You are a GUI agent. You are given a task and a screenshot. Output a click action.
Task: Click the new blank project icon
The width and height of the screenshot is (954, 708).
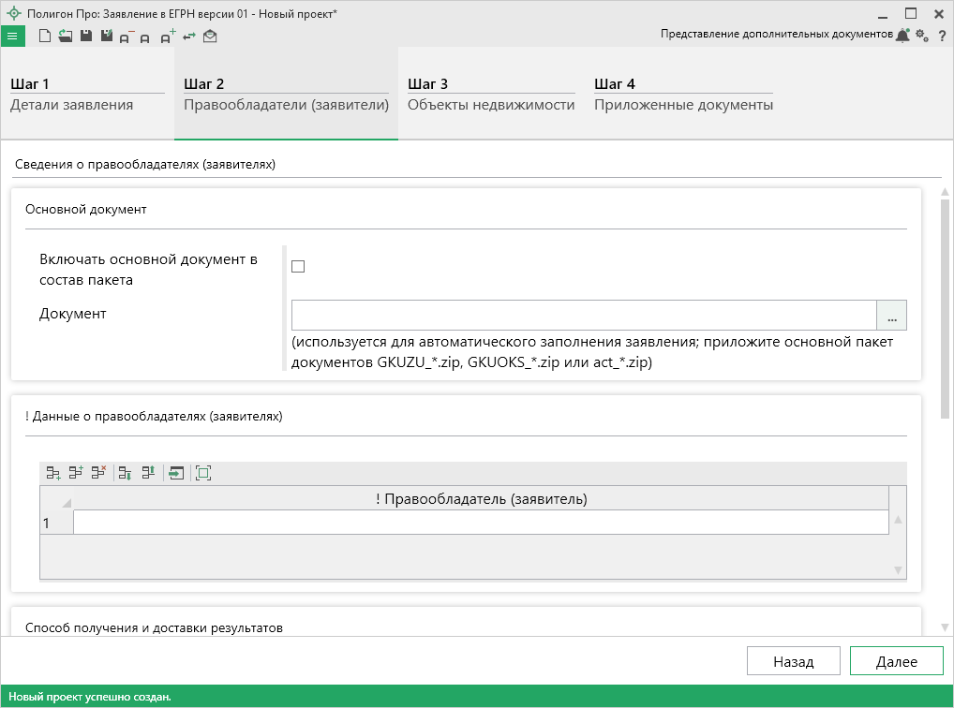pos(44,37)
